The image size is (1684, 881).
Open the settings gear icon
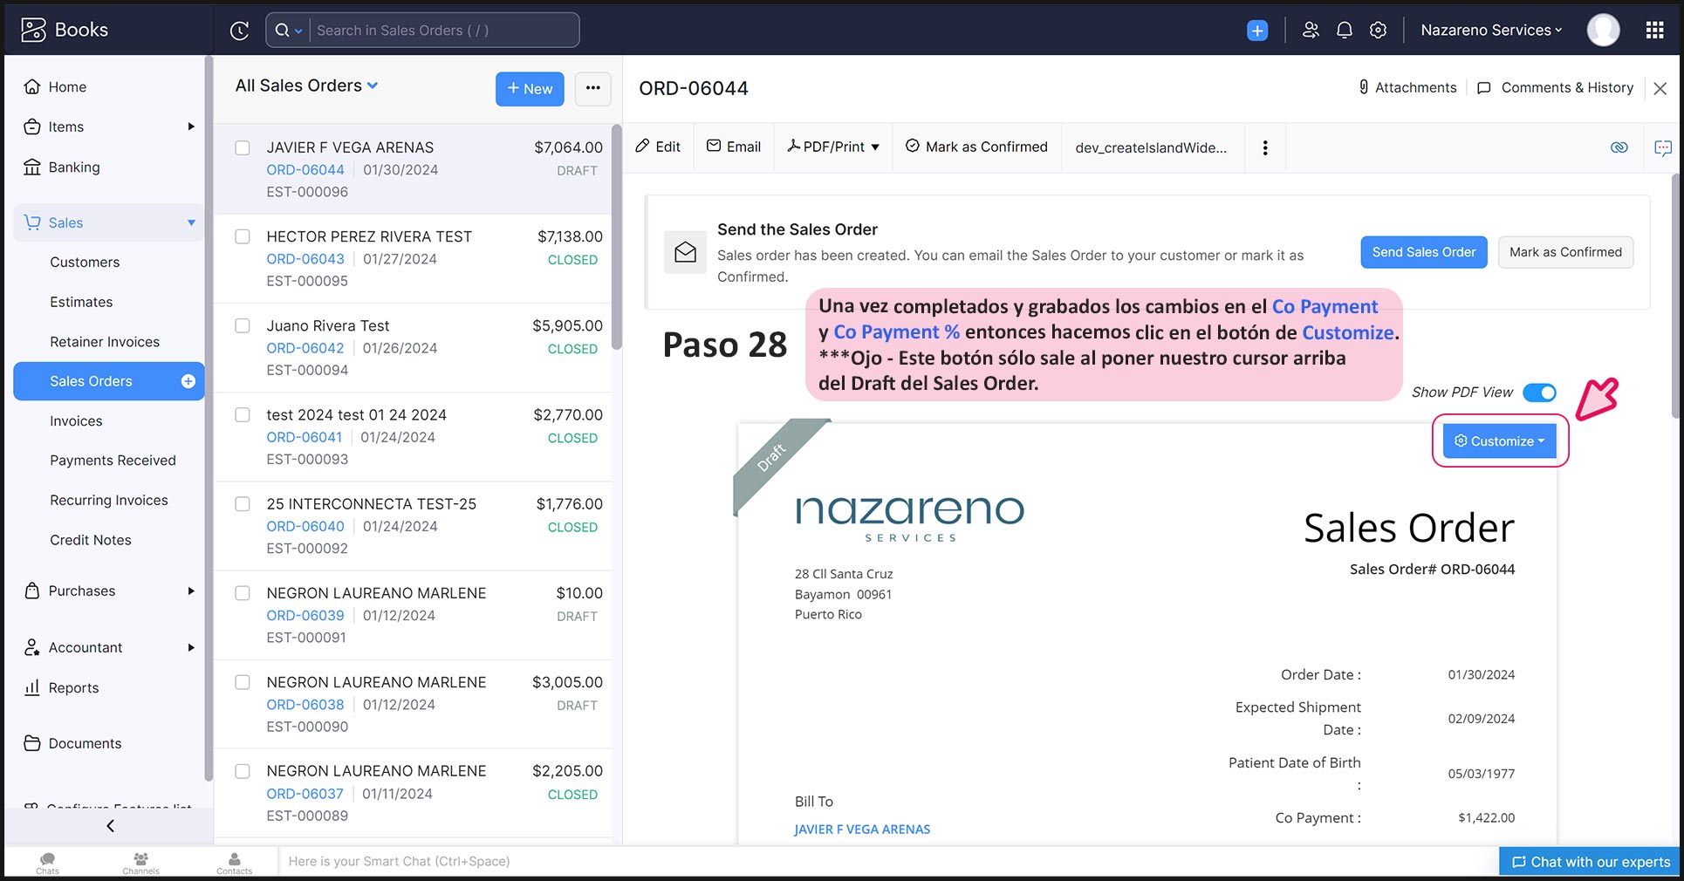pos(1378,31)
